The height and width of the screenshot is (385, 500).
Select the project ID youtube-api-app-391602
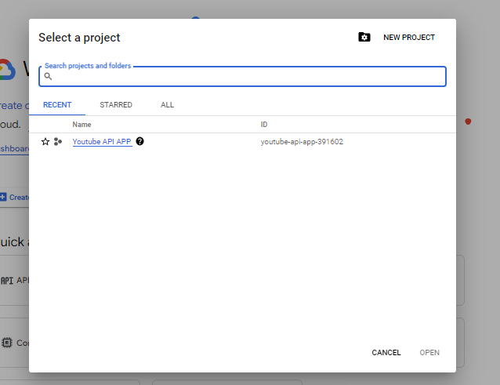302,142
